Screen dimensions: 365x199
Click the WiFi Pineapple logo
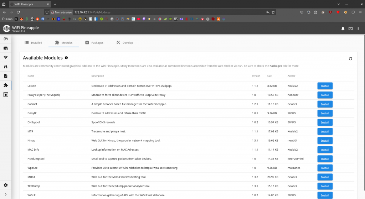click(x=6, y=28)
